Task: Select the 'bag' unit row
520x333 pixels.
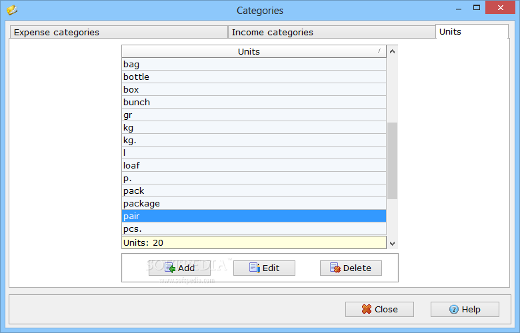Action: (x=254, y=65)
